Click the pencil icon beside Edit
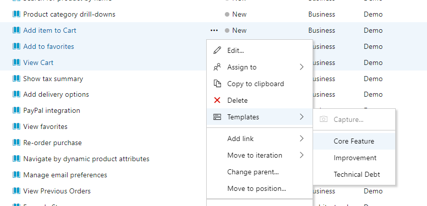 pos(217,50)
